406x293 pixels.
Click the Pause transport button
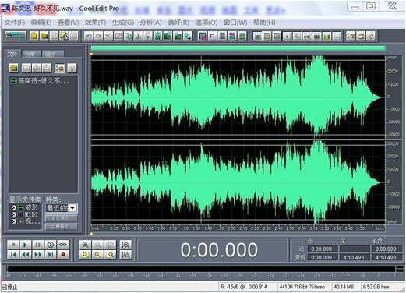[38, 245]
